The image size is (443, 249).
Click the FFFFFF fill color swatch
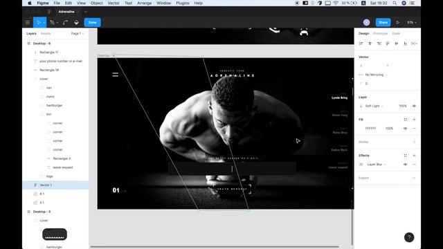361,129
